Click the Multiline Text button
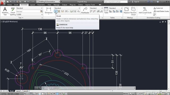Image resolution: width=170 pixels, height=95 pixels. click(5, 11)
